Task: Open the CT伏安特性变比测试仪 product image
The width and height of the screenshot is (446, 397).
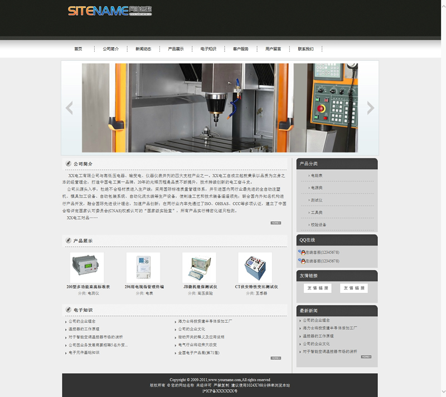Action: [x=255, y=267]
